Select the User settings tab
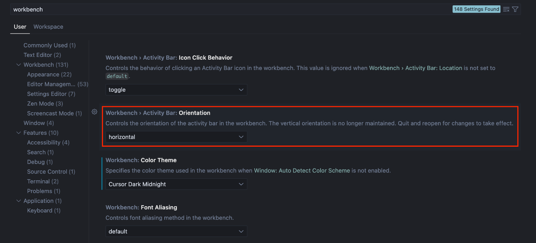The height and width of the screenshot is (243, 536). [x=20, y=27]
